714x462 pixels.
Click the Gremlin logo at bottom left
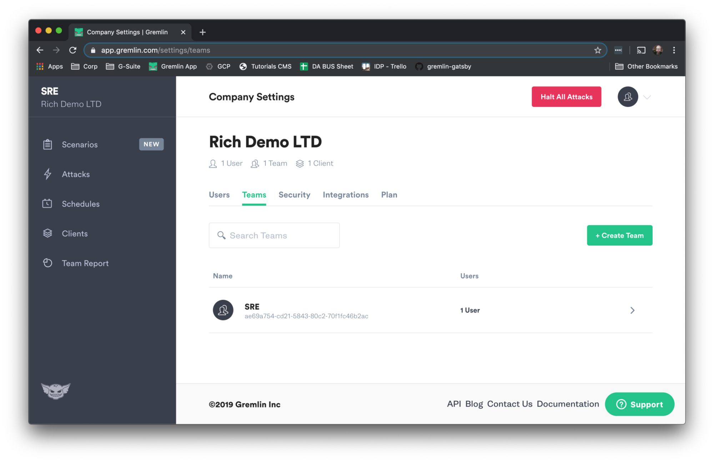[56, 391]
